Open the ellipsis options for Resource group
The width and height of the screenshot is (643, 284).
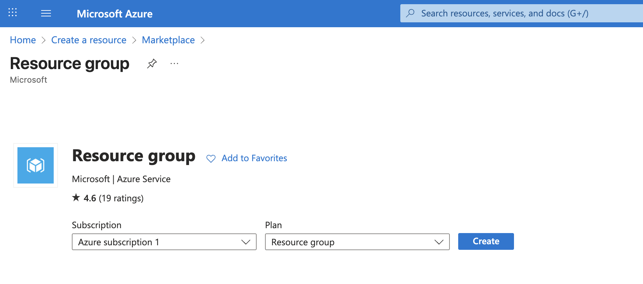pyautogui.click(x=174, y=63)
